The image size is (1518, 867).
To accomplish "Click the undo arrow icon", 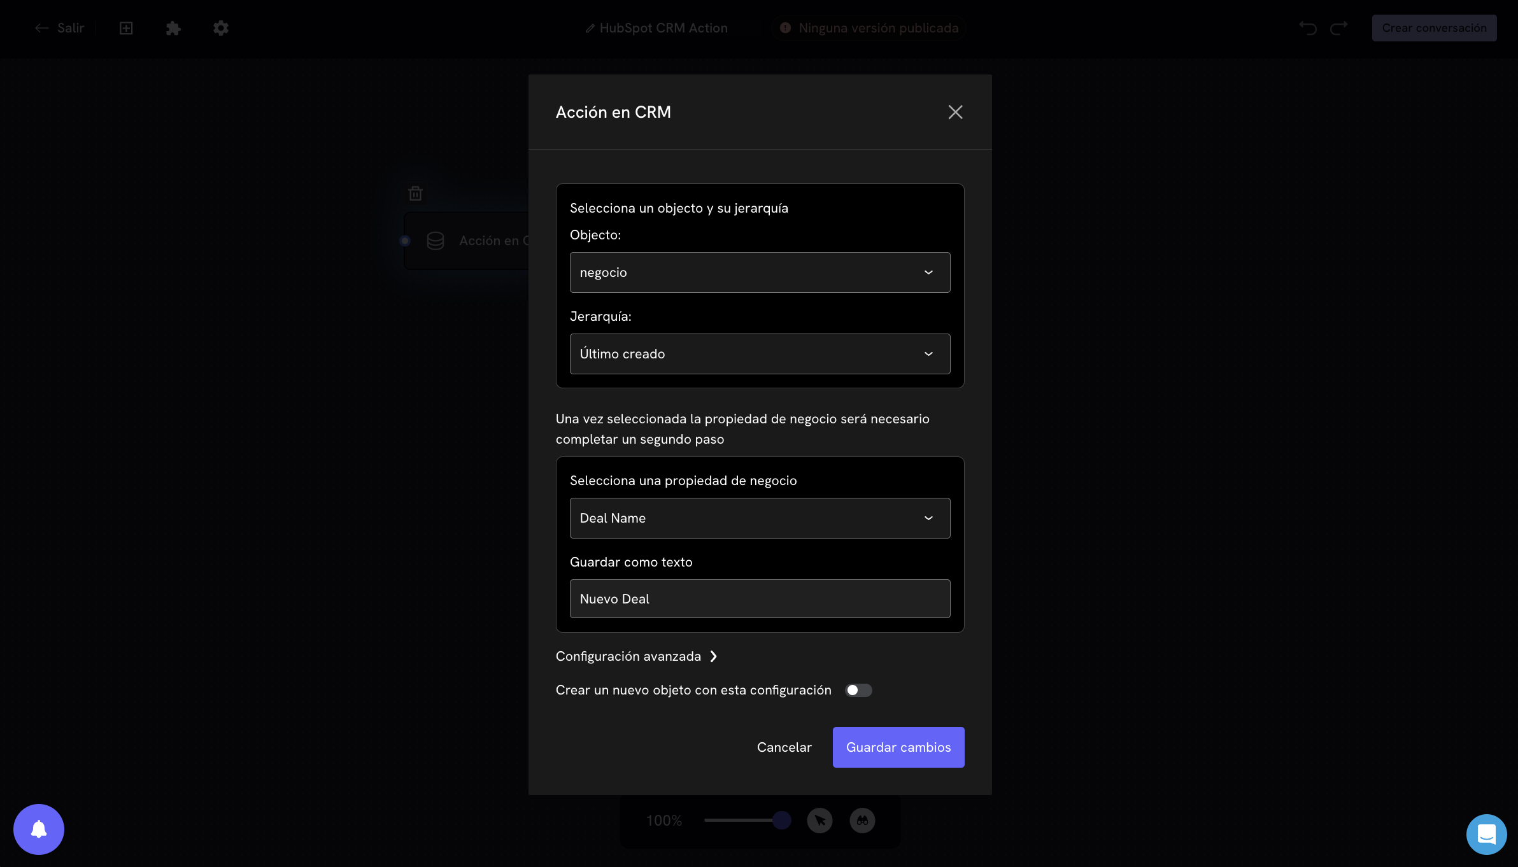I will tap(1308, 28).
